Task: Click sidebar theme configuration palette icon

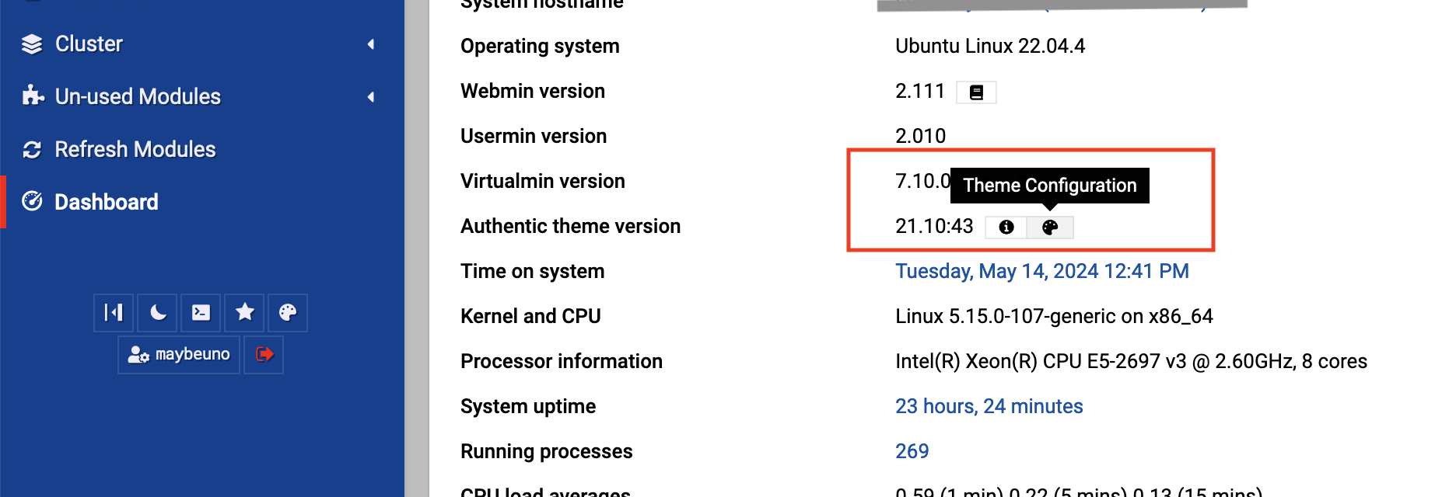Action: (x=288, y=312)
